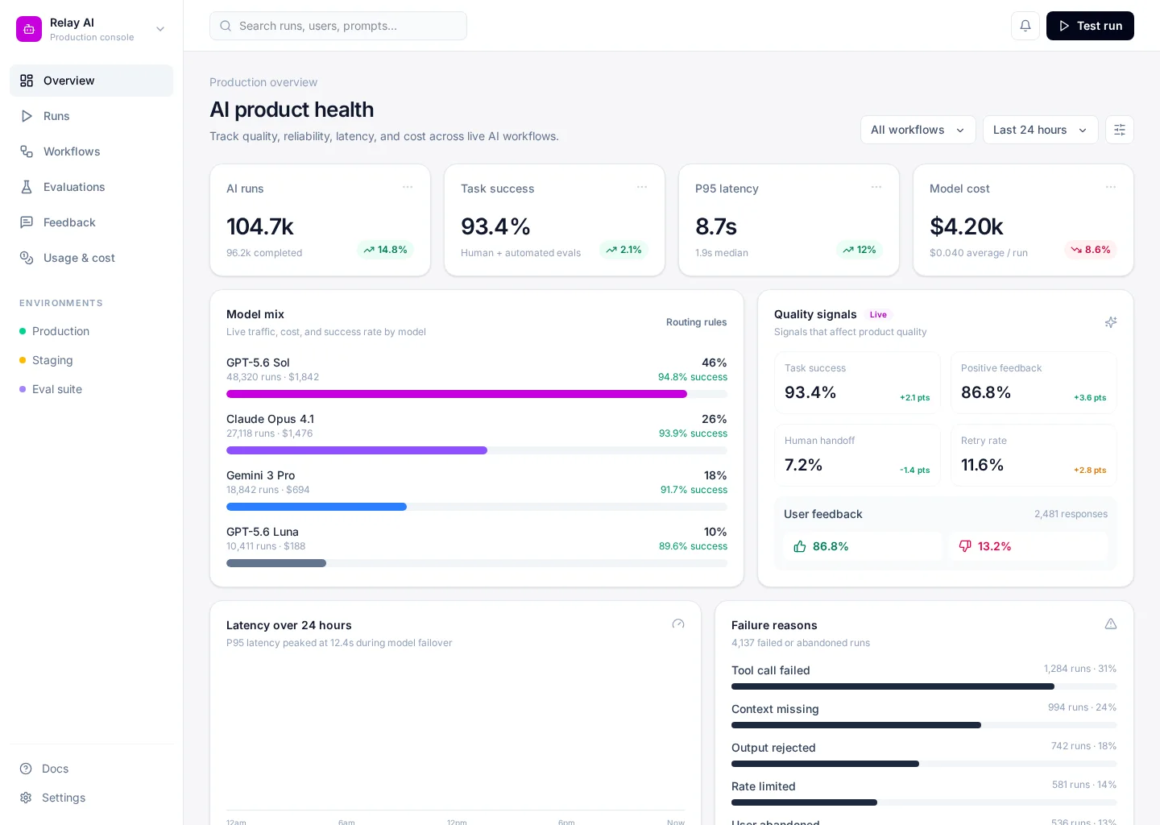This screenshot has height=825, width=1160.
Task: Click the Claude Opus 4.1 traffic bar
Action: [477, 450]
